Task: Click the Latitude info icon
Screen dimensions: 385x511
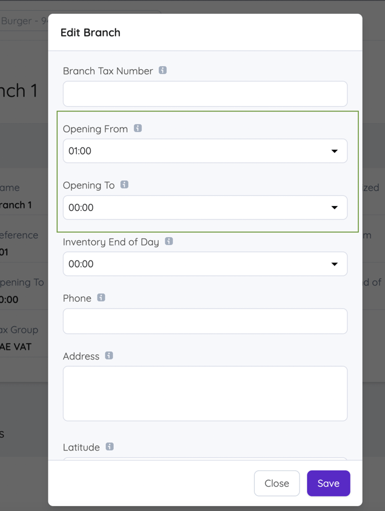Action: coord(109,446)
